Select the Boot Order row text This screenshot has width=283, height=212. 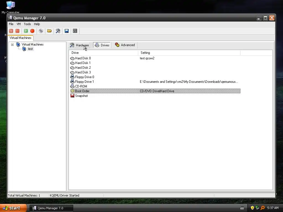click(82, 91)
